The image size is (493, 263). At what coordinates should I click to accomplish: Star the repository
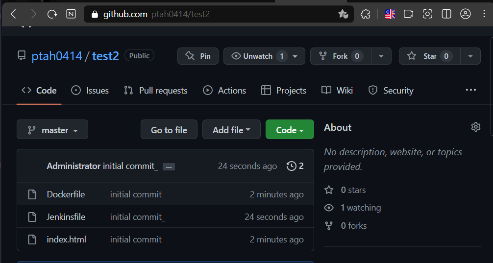(x=429, y=56)
